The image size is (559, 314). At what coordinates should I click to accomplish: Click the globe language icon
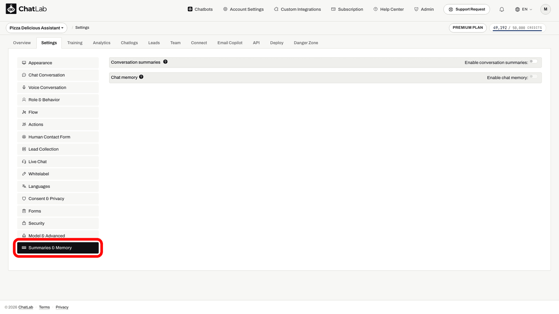[x=518, y=9]
